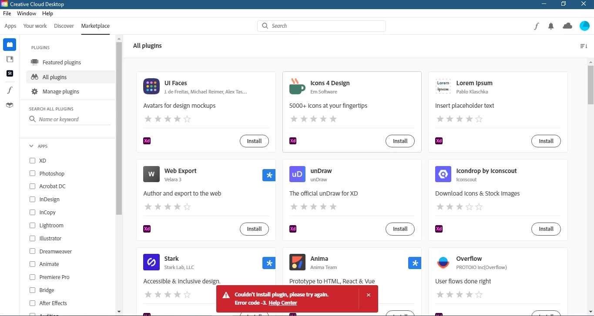Install Icondrop by Iconscout

546,229
